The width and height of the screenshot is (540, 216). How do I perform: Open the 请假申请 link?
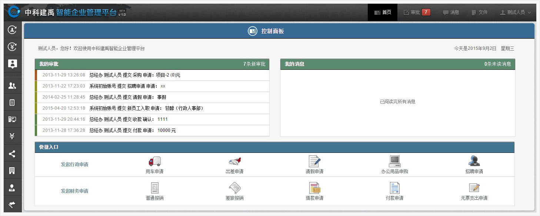(x=314, y=172)
